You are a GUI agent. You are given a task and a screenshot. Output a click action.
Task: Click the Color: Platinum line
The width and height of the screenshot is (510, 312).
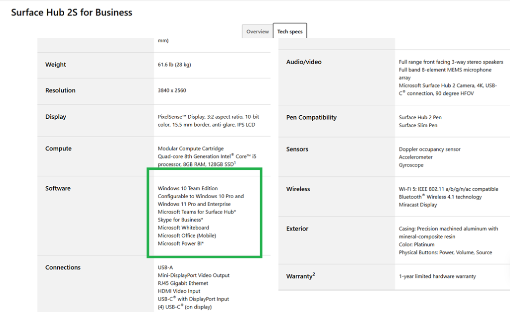(x=417, y=244)
